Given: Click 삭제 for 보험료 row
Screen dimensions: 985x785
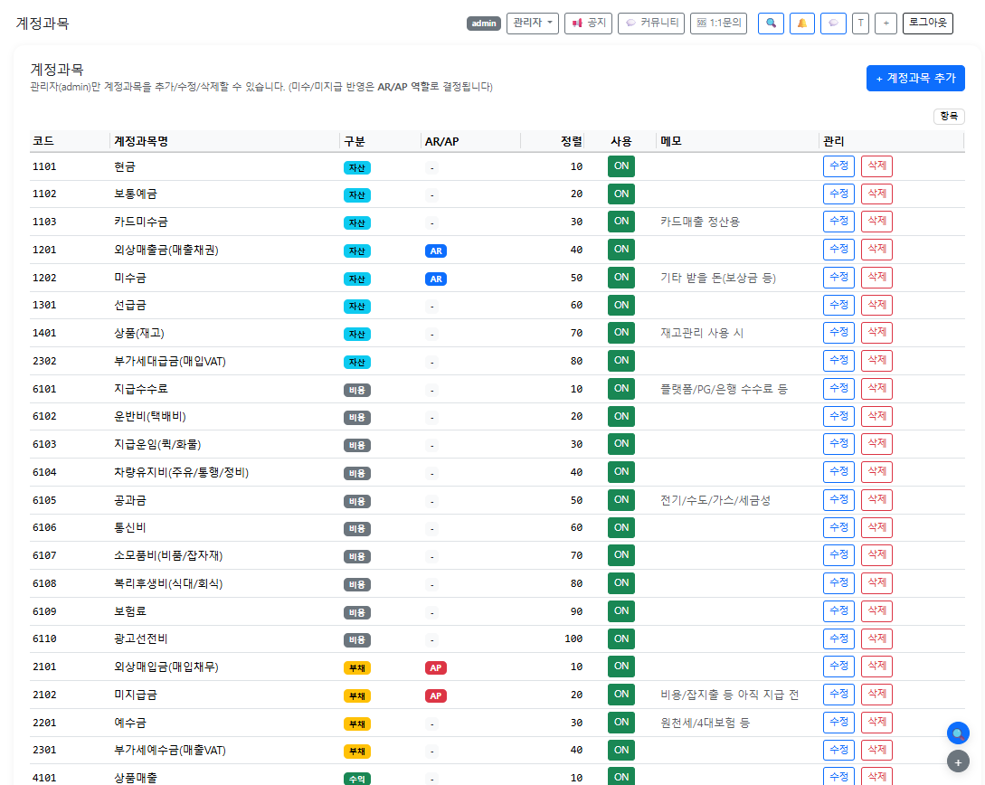Looking at the screenshot, I should click(876, 611).
